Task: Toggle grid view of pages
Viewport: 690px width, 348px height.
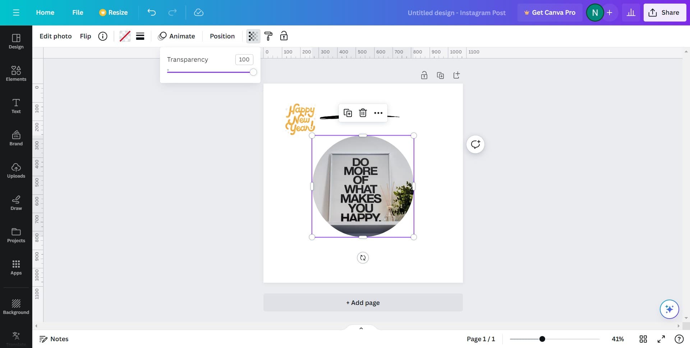Action: [x=643, y=339]
